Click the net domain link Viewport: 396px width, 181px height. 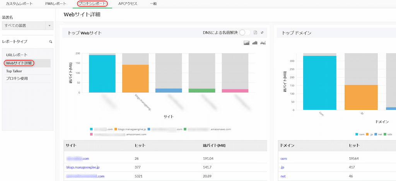[x=283, y=176]
